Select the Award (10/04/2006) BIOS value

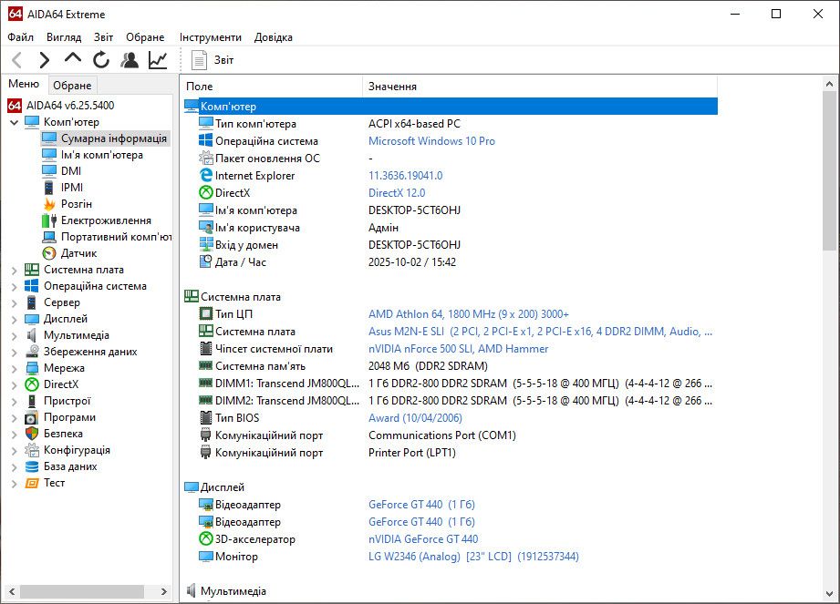415,418
